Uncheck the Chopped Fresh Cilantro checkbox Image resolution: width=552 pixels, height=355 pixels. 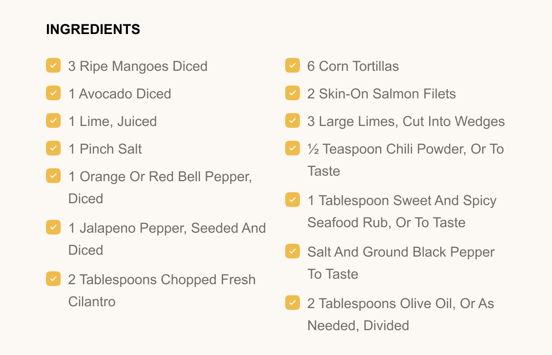53,279
